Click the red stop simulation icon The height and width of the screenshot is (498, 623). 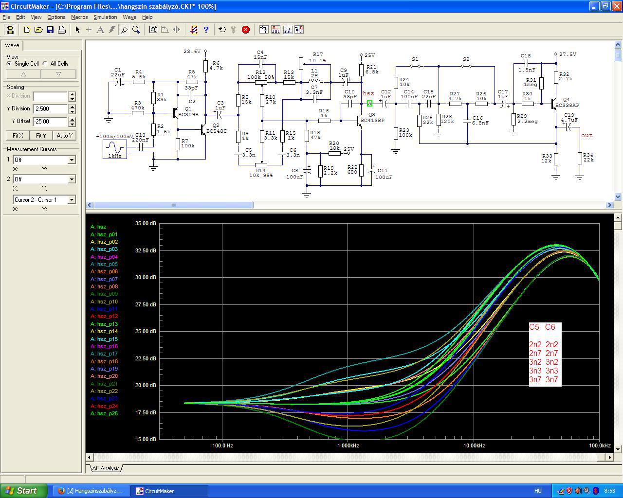(x=246, y=30)
